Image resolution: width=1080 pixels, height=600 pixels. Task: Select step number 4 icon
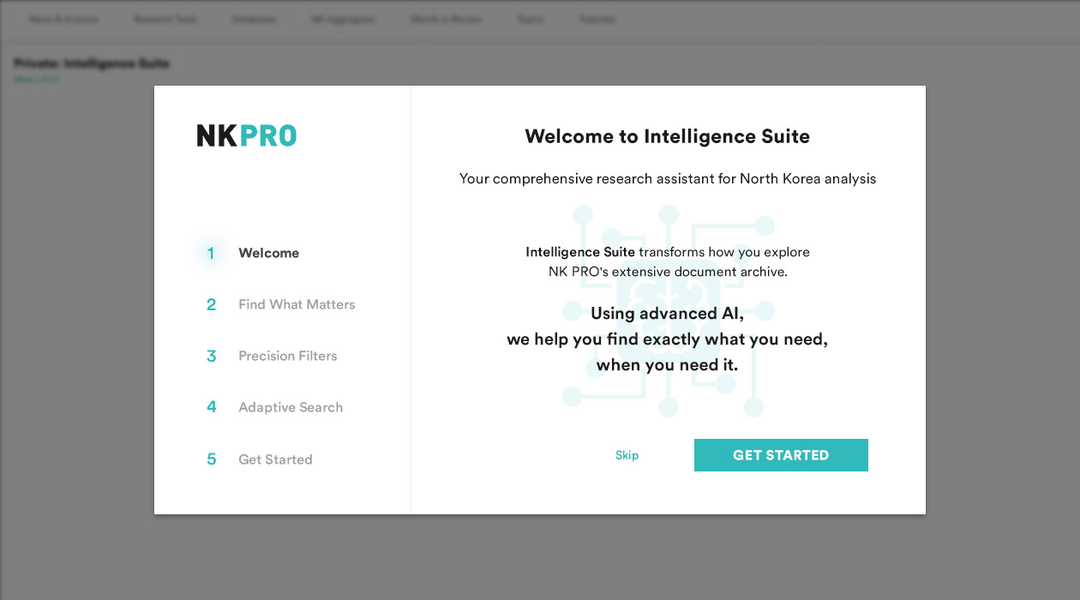211,407
